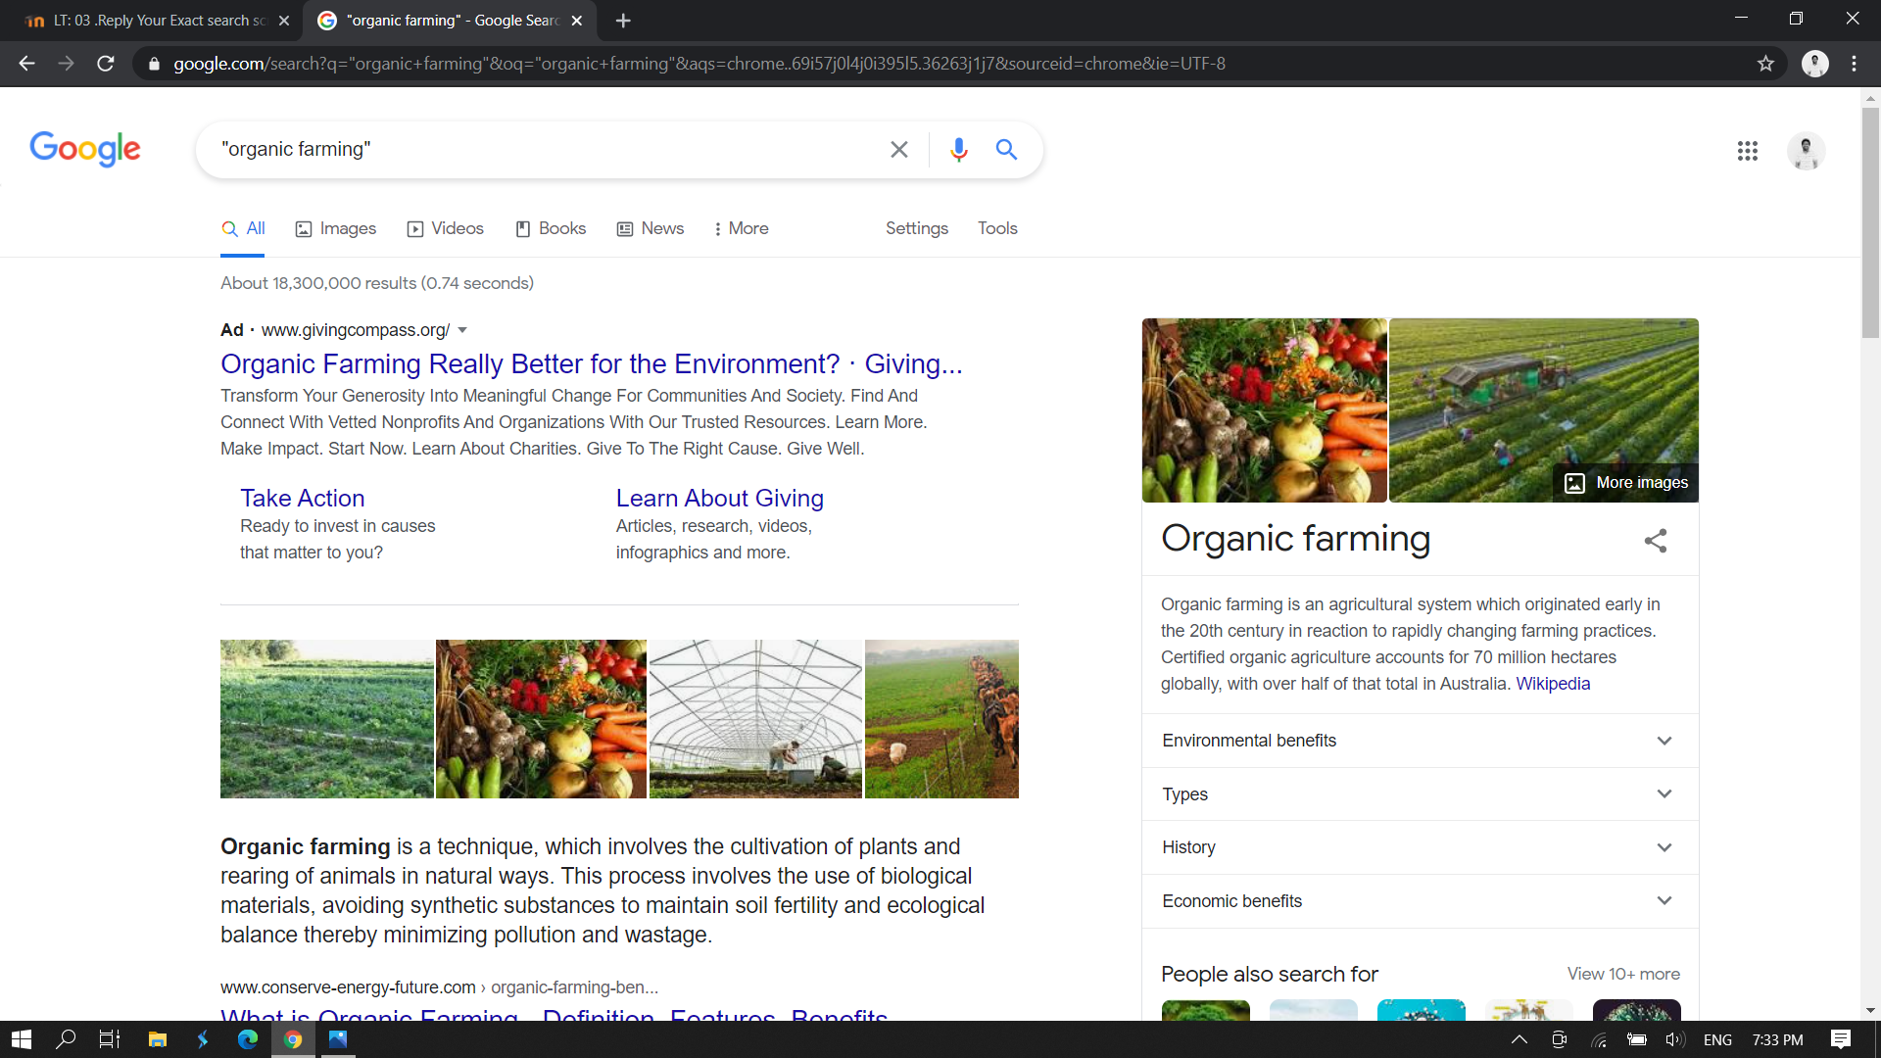Image resolution: width=1881 pixels, height=1058 pixels.
Task: Open Chrome three-dot menu
Action: tap(1854, 64)
